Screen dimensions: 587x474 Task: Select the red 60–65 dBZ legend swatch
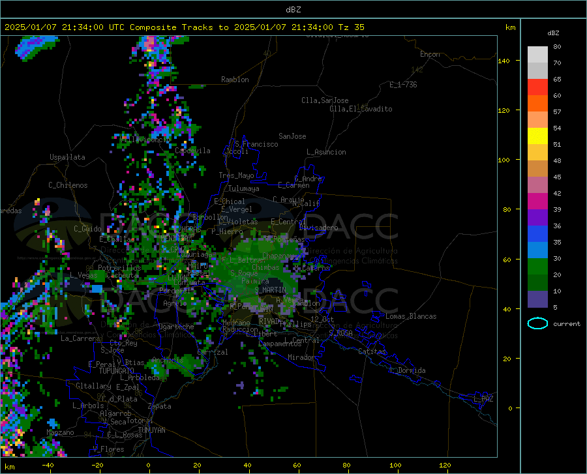coord(537,87)
